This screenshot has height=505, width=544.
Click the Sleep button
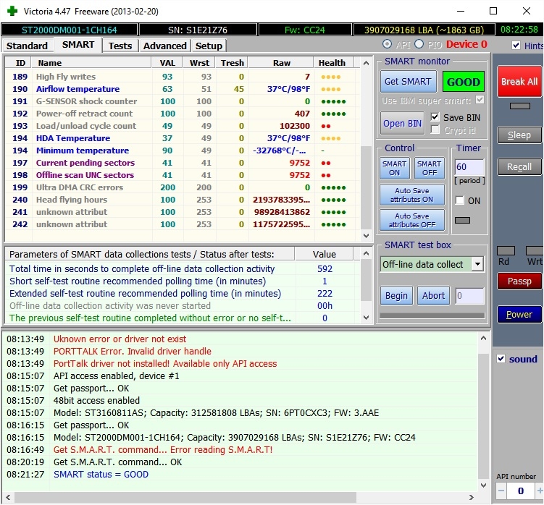point(519,135)
